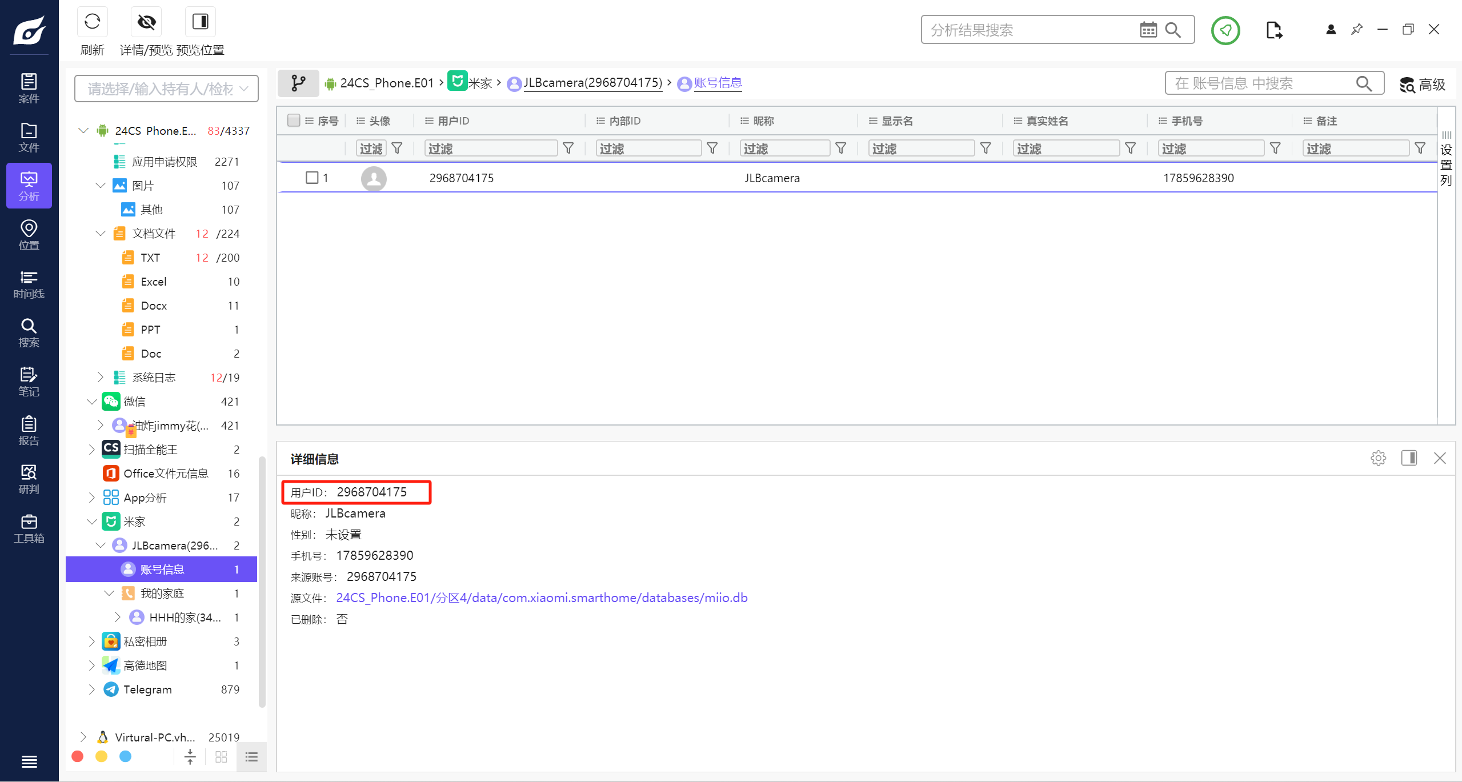Open details panel settings gear icon
1462x782 pixels.
point(1378,458)
